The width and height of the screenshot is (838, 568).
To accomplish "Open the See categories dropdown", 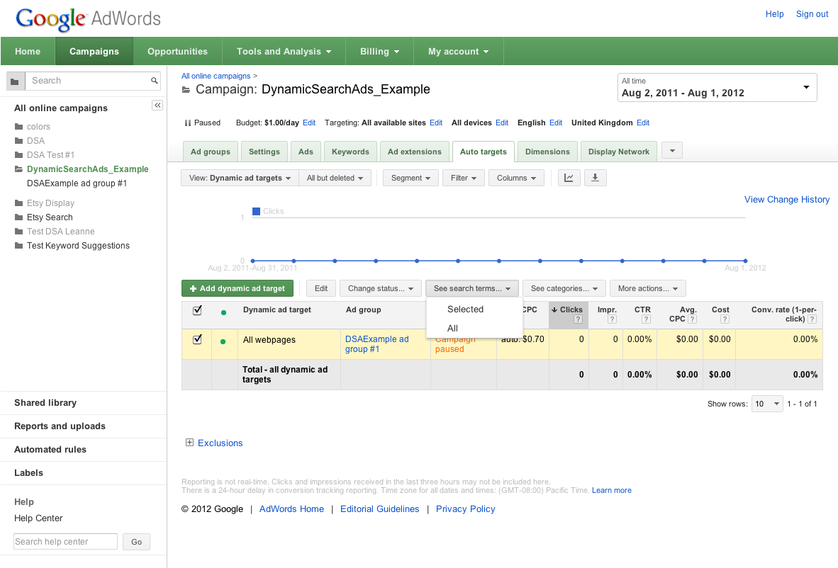I will [x=564, y=288].
